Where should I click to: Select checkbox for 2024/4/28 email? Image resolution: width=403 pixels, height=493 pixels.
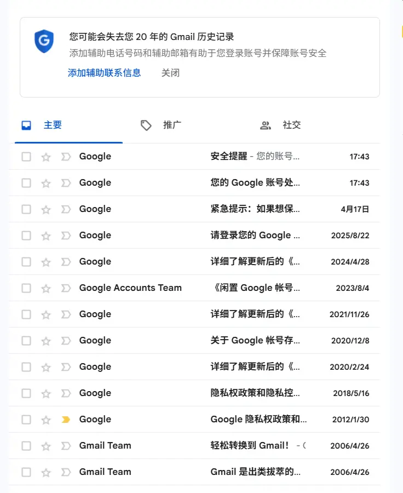tap(26, 262)
